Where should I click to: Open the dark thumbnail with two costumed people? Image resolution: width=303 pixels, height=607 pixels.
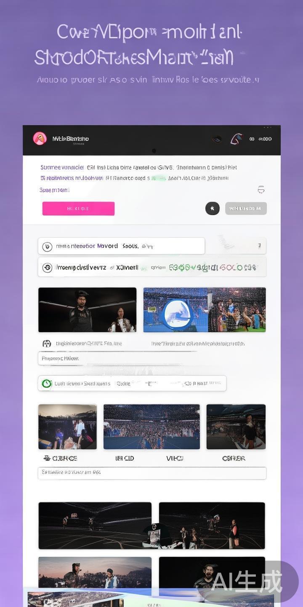88,310
